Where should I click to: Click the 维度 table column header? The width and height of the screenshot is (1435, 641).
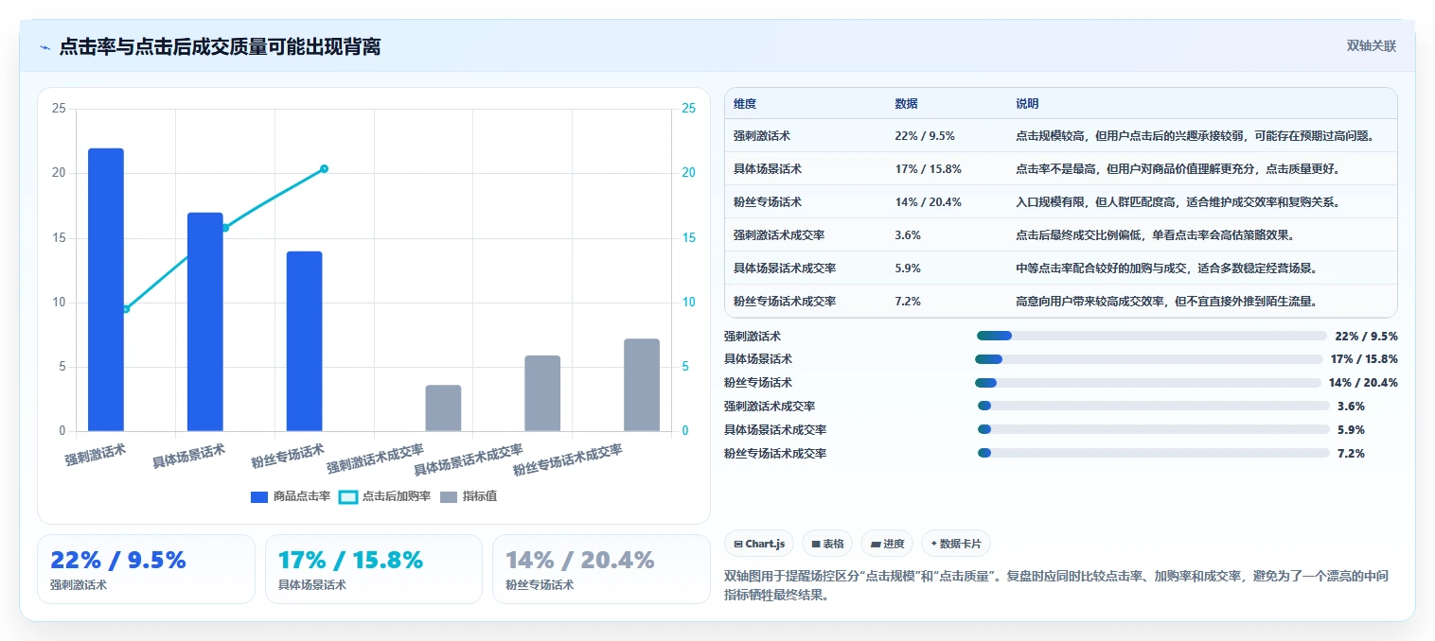[x=745, y=104]
